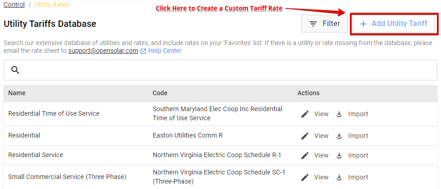Click the import icon for Easton Utilities Comm R
Screen dimensions: 441x189
pyautogui.click(x=339, y=136)
